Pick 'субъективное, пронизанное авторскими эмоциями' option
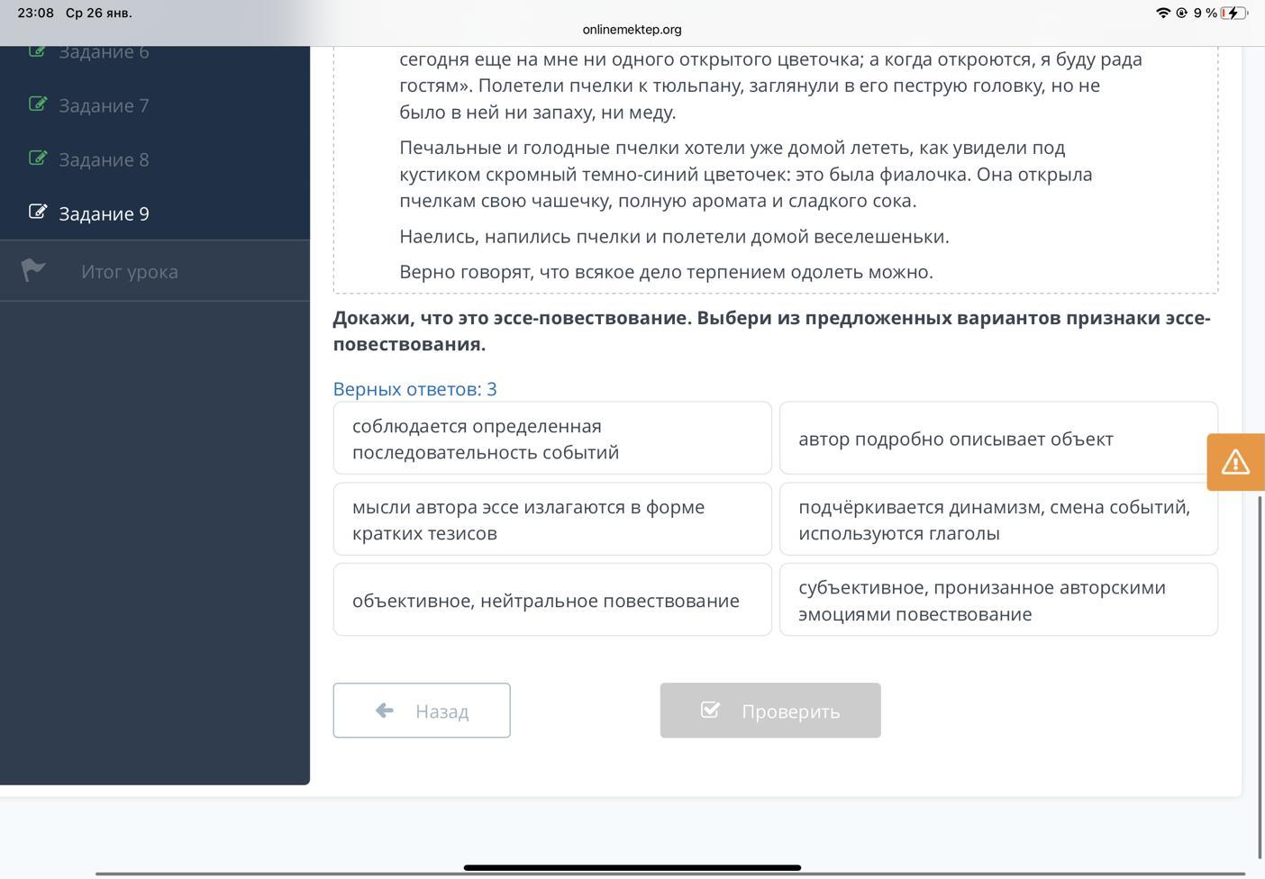 pyautogui.click(x=998, y=600)
